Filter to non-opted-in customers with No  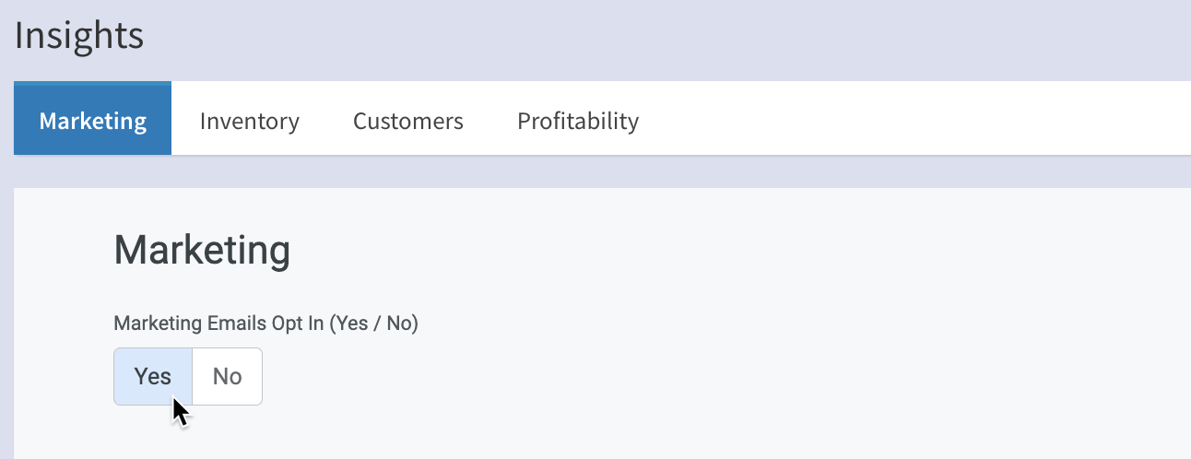tap(227, 376)
